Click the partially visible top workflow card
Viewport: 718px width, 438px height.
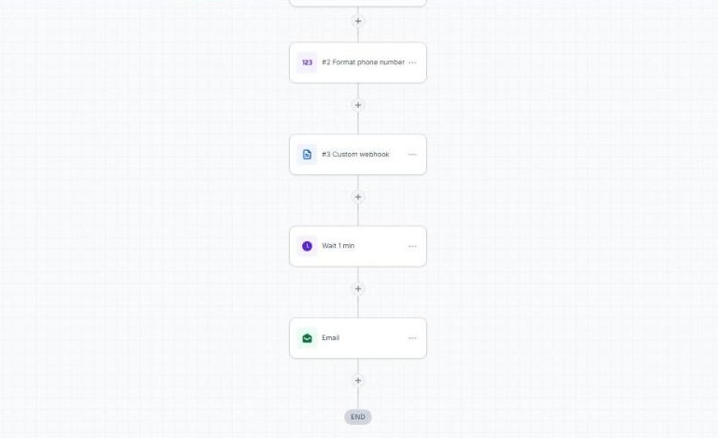pos(358,3)
